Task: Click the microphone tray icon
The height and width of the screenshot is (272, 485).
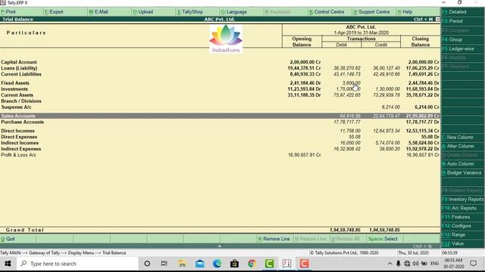Action: 399,264
